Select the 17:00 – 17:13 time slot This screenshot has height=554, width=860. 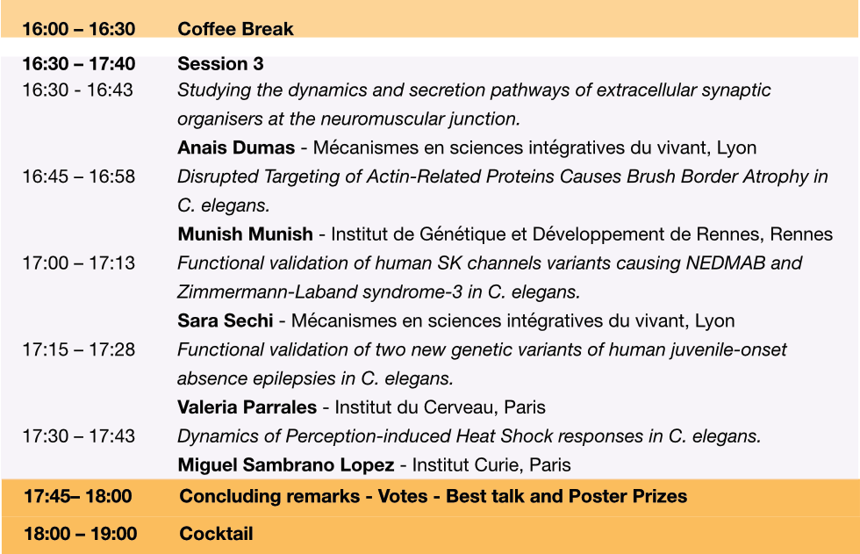click(x=79, y=263)
